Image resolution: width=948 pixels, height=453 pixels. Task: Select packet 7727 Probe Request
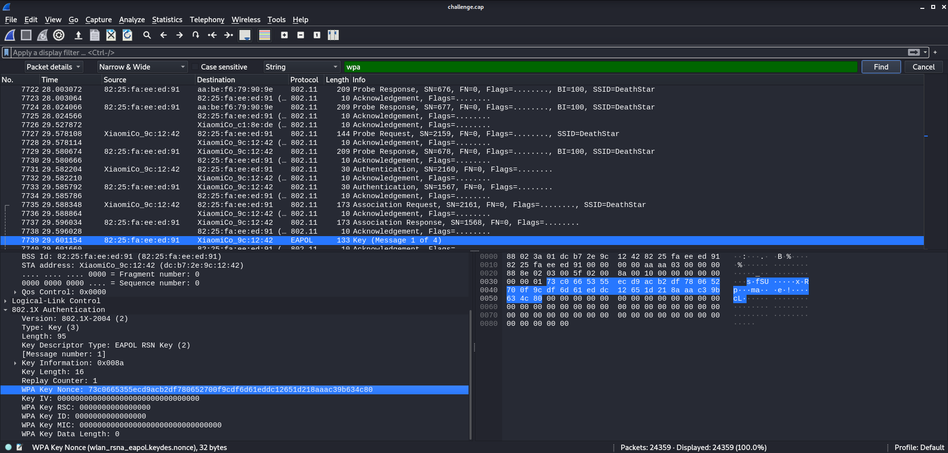pos(462,134)
